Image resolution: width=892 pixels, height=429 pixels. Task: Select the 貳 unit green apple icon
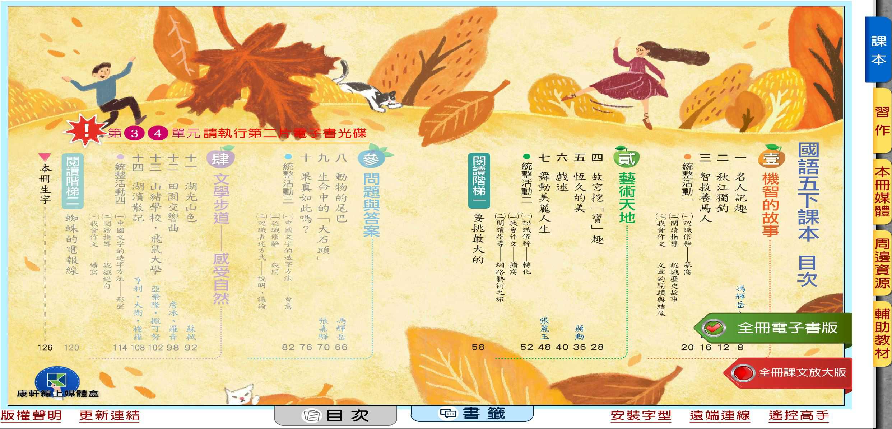626,157
